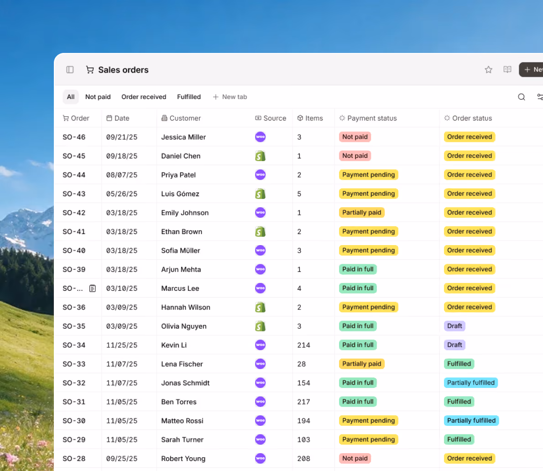
Task: Click Draft status badge for Kevin Li
Action: point(454,345)
